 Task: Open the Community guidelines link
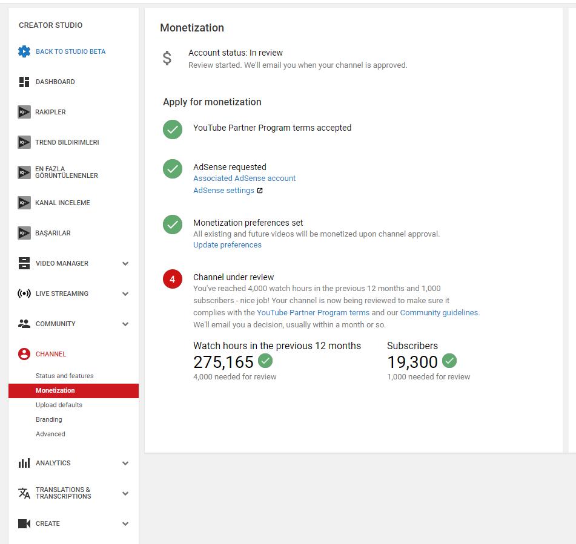click(x=439, y=313)
